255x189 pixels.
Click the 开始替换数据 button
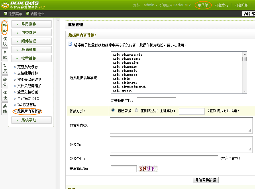[x=206, y=180]
